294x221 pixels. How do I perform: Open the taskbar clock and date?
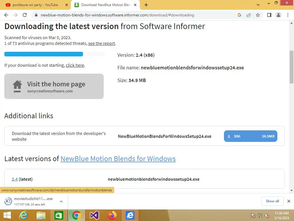(281, 216)
